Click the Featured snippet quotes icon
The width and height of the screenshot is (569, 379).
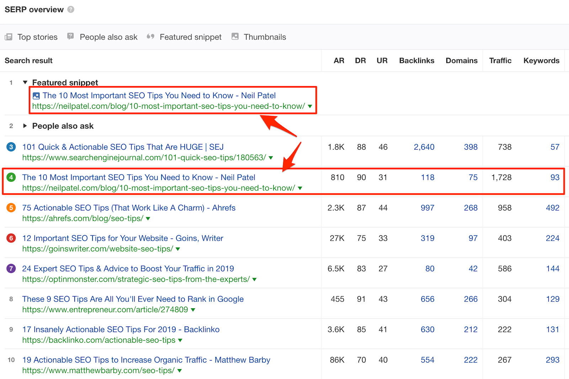(150, 37)
